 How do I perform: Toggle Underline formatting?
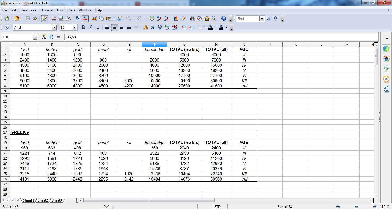(x=98, y=27)
